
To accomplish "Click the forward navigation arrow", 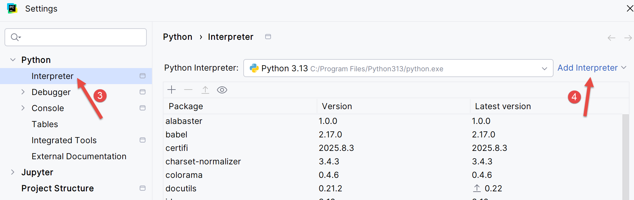I will pyautogui.click(x=628, y=38).
